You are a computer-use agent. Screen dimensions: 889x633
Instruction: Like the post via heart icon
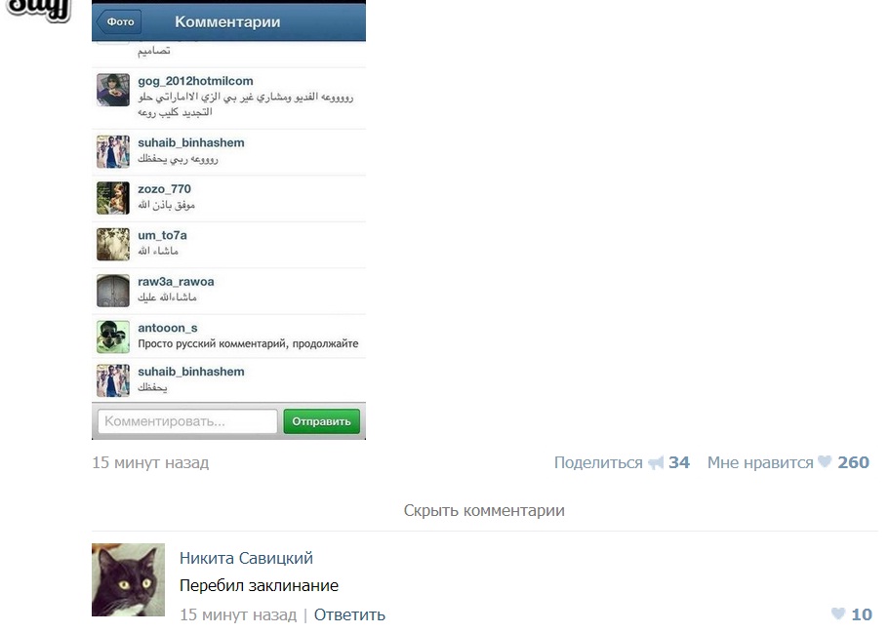825,462
